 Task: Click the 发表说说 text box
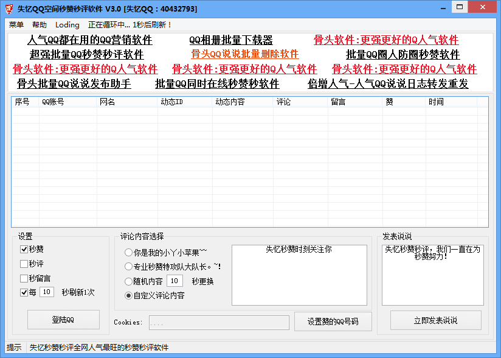click(433, 275)
